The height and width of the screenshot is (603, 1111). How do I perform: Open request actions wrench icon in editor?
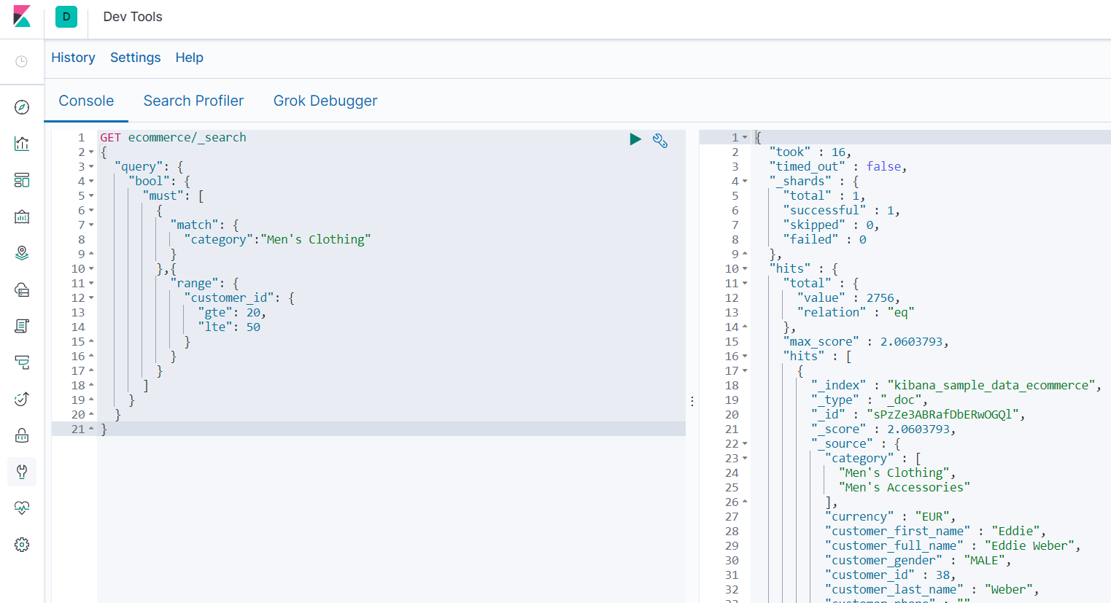(660, 141)
